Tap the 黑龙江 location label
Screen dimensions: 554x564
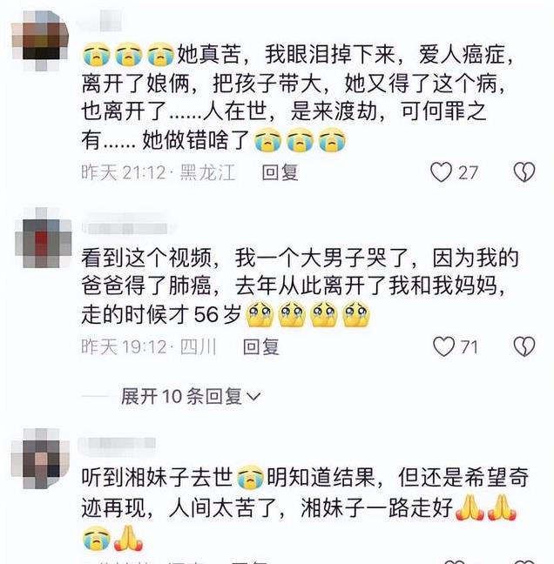207,172
